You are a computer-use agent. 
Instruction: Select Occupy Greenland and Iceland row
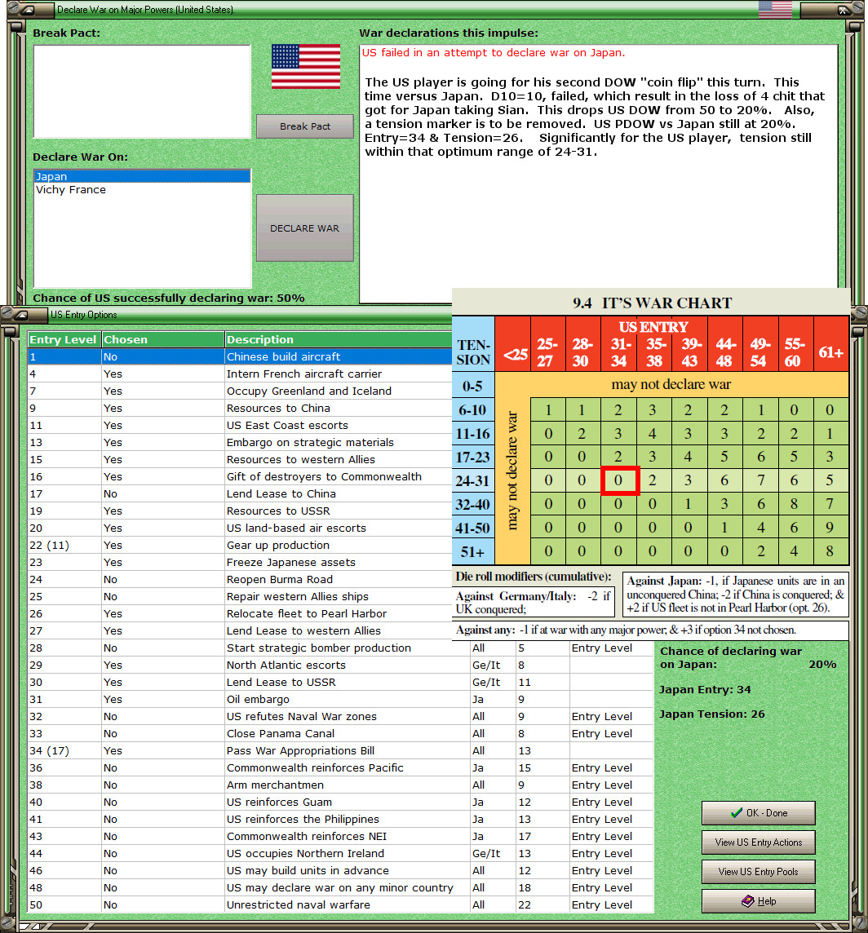click(x=239, y=391)
